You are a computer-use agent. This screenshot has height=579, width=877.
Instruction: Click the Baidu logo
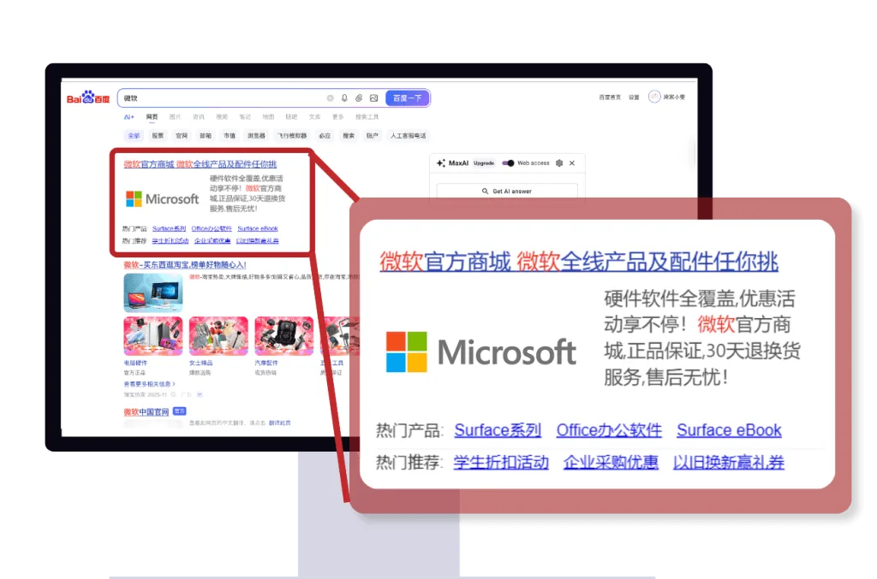point(88,97)
